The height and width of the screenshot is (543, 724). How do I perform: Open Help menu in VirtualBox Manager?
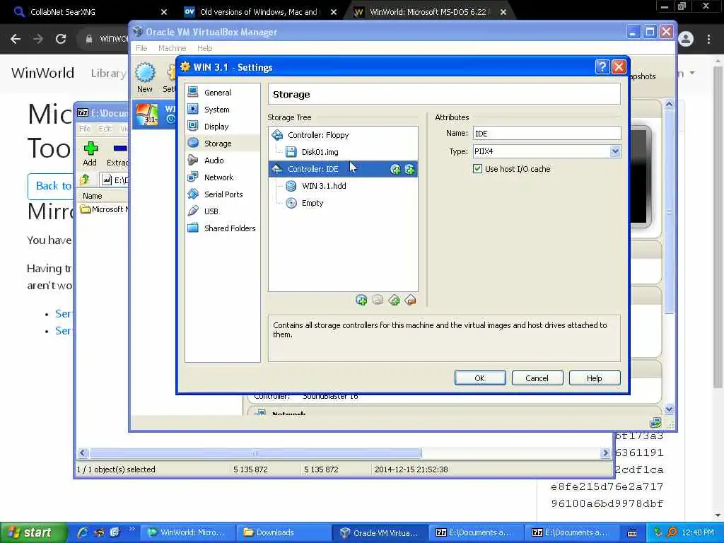click(204, 48)
